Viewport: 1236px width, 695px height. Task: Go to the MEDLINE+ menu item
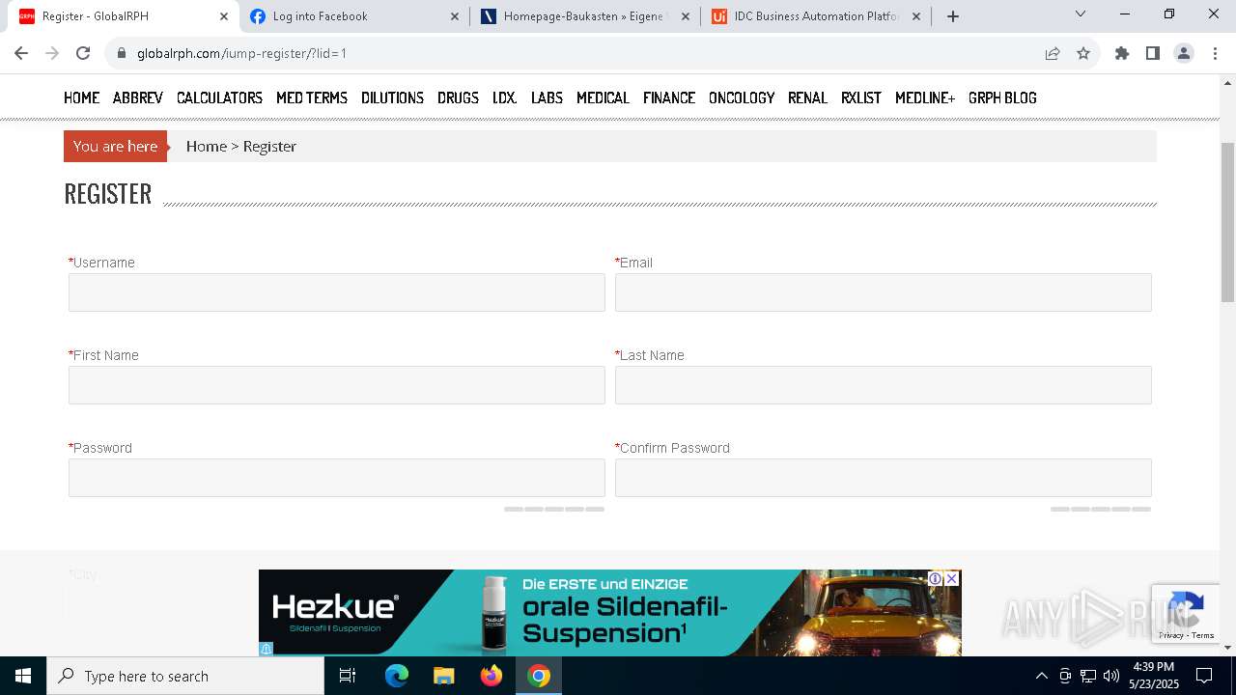coord(925,97)
